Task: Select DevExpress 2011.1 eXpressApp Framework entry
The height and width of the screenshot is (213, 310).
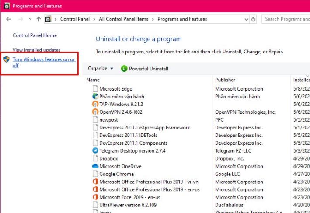Action: pyautogui.click(x=145, y=128)
